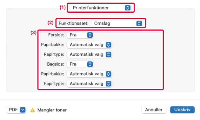
Task: Click the Udskriv button to print
Action: click(182, 110)
